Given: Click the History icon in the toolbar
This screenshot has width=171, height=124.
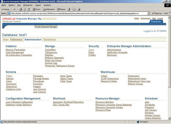Looking at the screenshot, I should pos(69,9).
